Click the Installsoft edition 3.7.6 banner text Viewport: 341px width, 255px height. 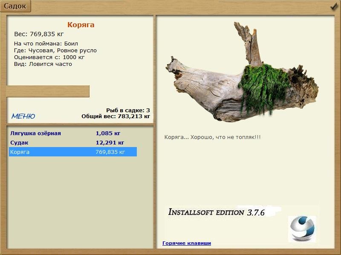tap(217, 212)
